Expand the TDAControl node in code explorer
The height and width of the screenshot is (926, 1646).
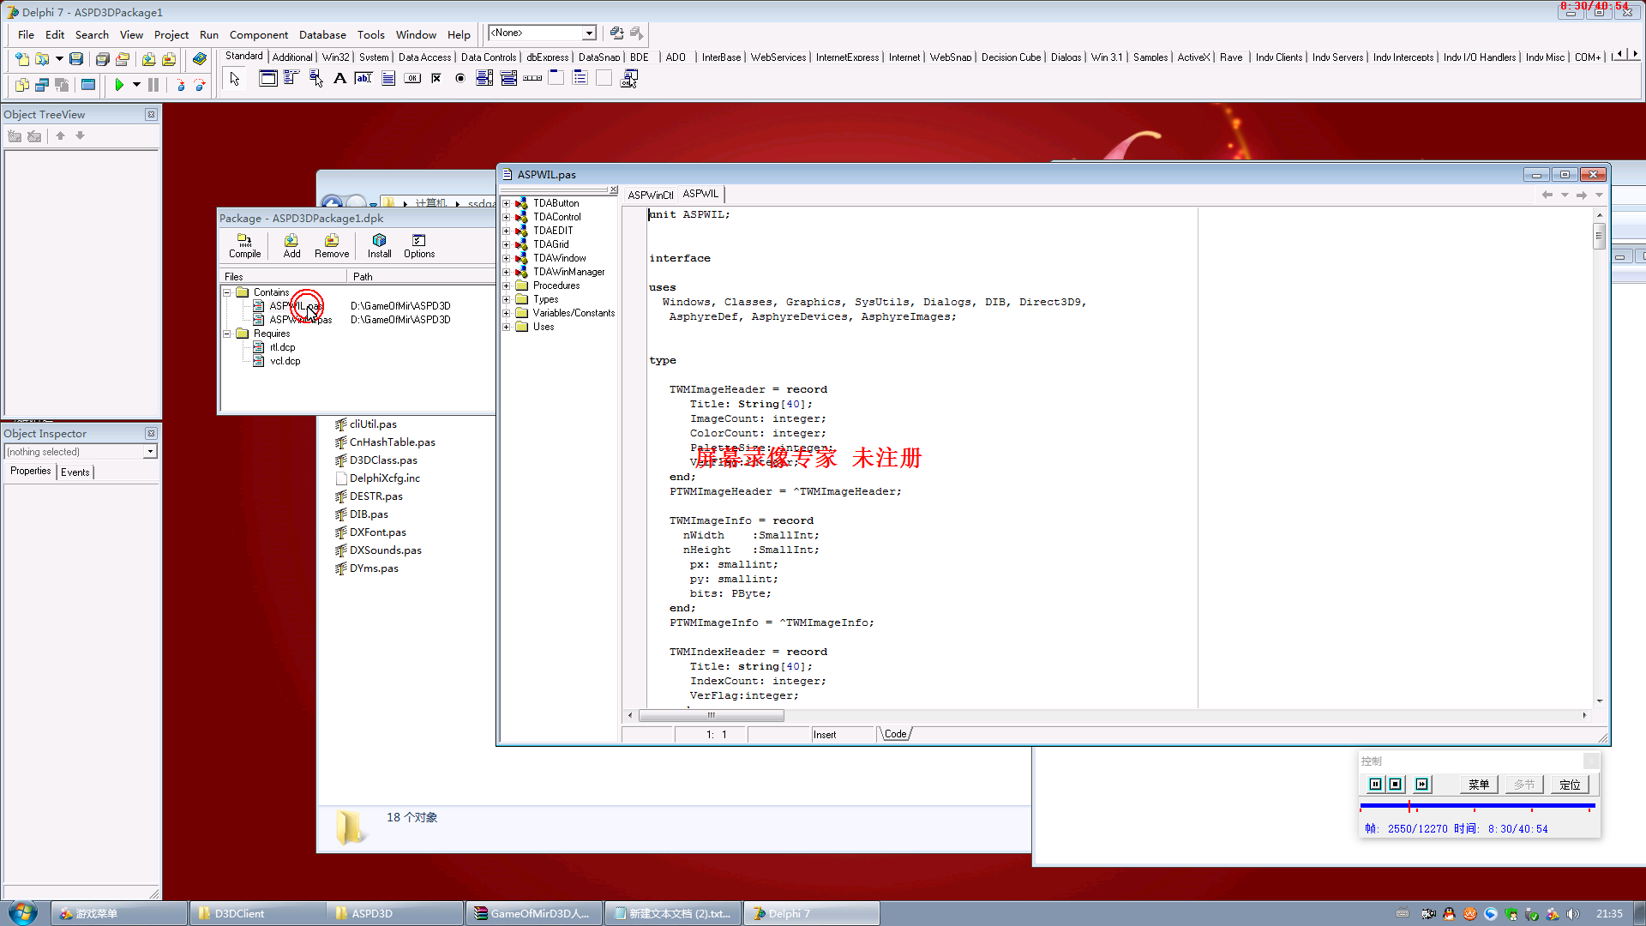point(507,217)
